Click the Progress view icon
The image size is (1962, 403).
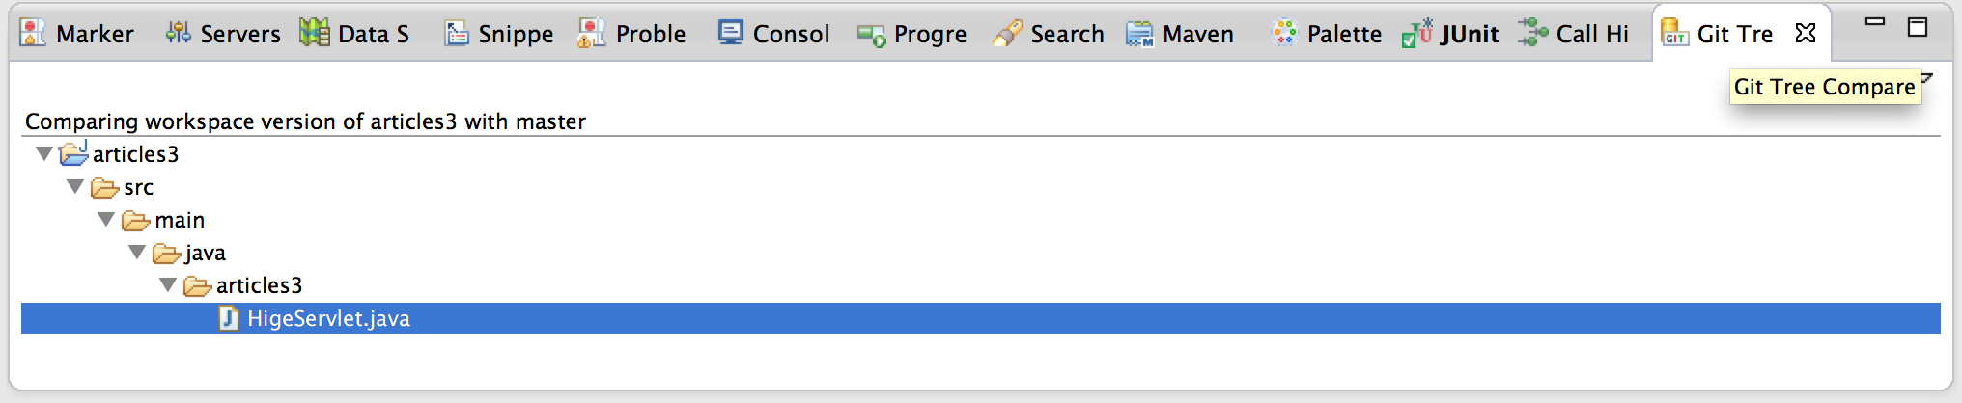click(x=872, y=36)
